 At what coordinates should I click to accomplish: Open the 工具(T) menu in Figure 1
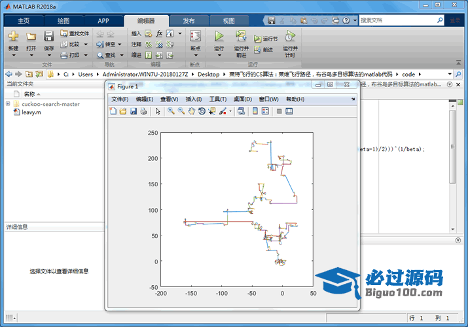217,99
